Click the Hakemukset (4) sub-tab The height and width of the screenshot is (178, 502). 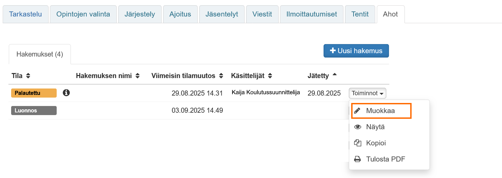tap(40, 54)
